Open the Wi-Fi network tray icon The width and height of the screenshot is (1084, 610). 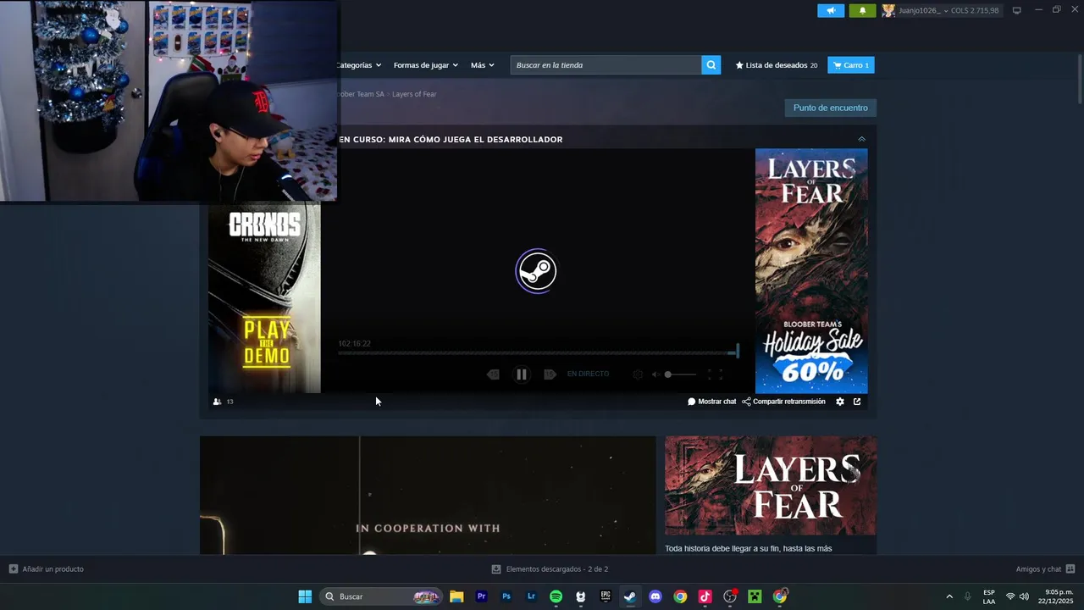[x=1010, y=596]
